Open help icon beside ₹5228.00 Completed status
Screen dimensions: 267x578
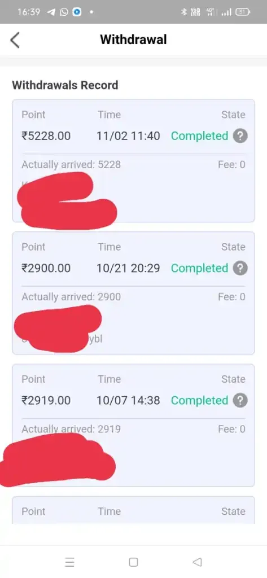[240, 136]
